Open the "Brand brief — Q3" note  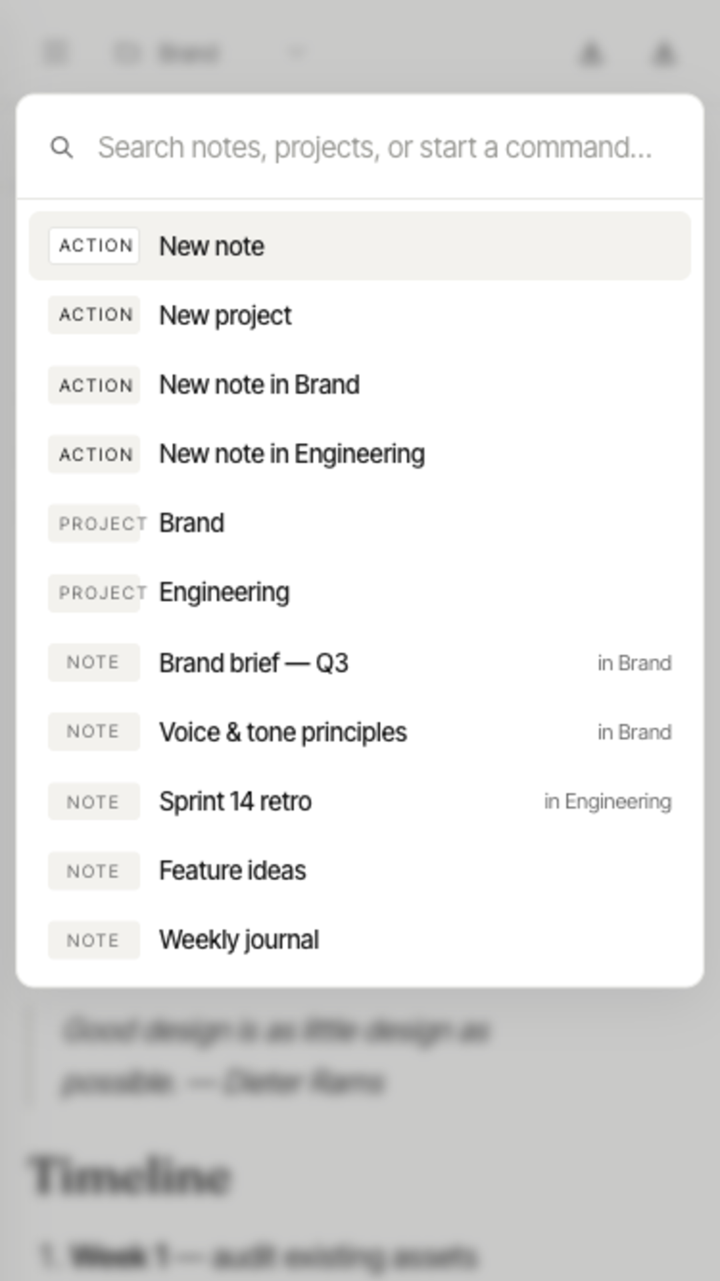254,663
